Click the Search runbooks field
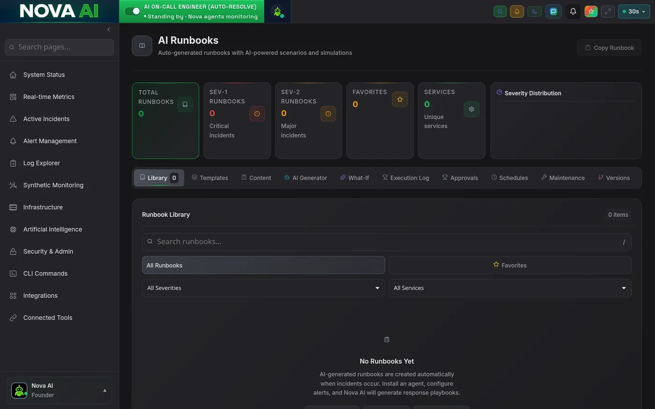 pos(386,242)
